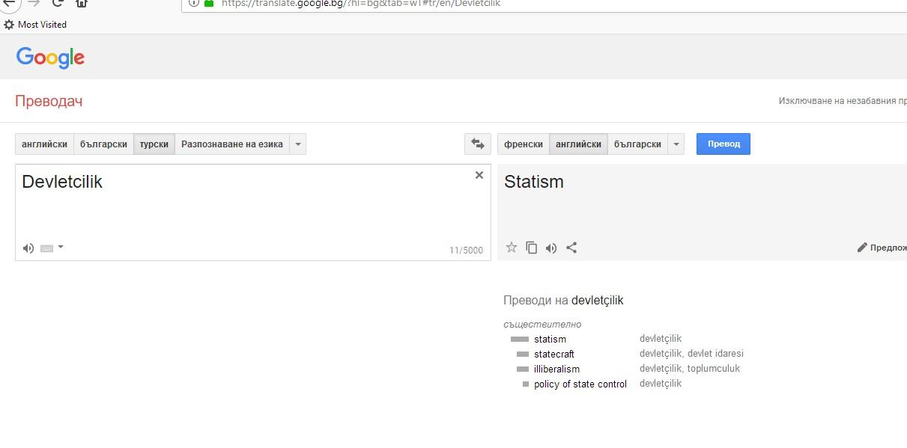
Task: Share the translation
Action: (571, 248)
